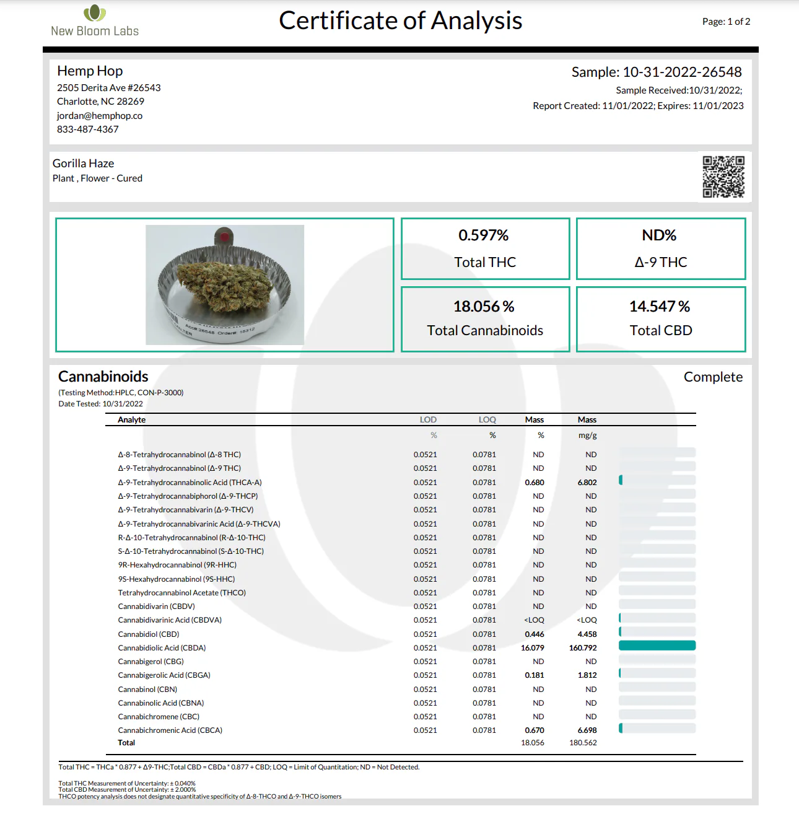
Task: Click the 'LOQ' column header
Action: [487, 420]
